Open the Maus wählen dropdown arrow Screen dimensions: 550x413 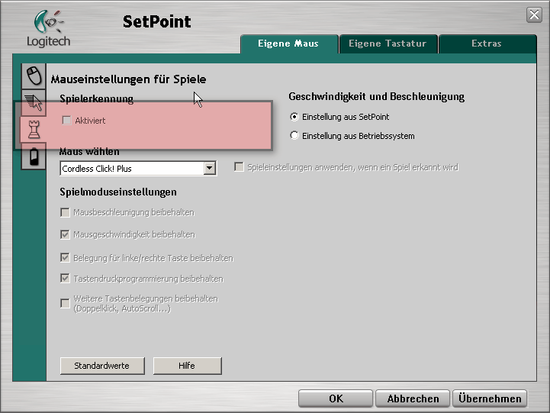point(210,168)
